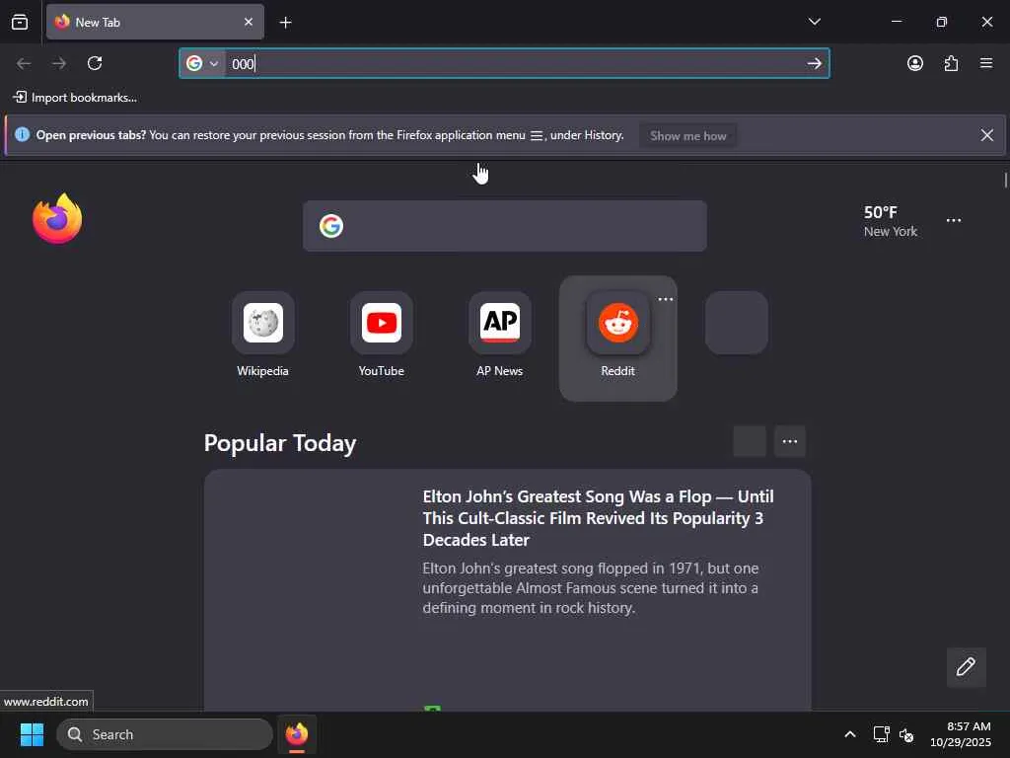Click the Windows taskbar Search box

[x=165, y=734]
